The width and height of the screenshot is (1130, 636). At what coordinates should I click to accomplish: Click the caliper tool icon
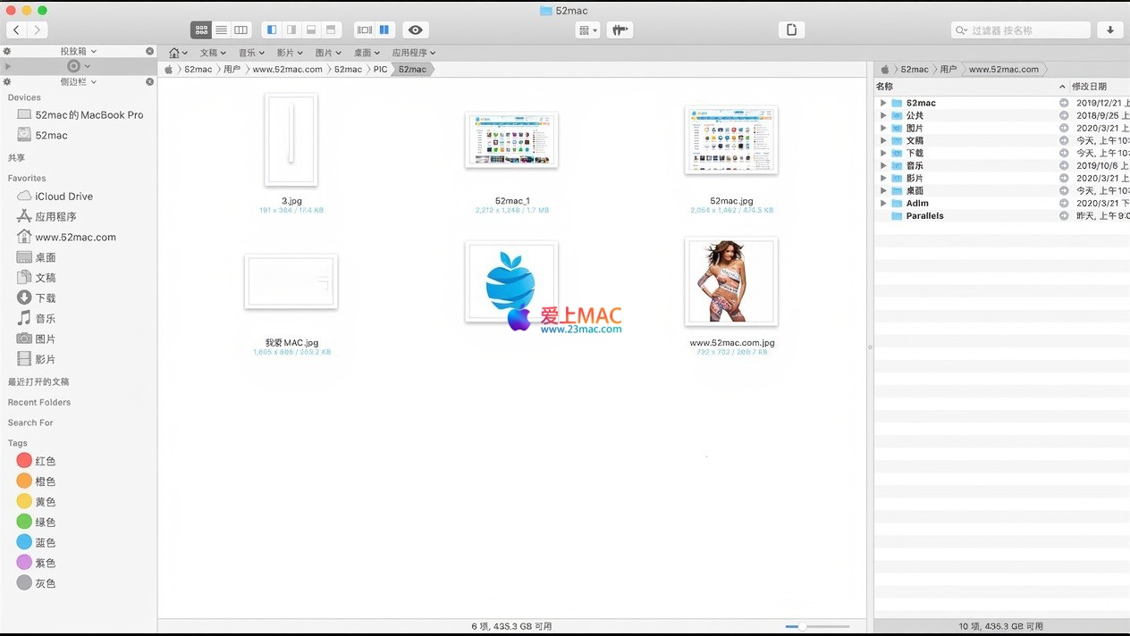click(x=620, y=29)
